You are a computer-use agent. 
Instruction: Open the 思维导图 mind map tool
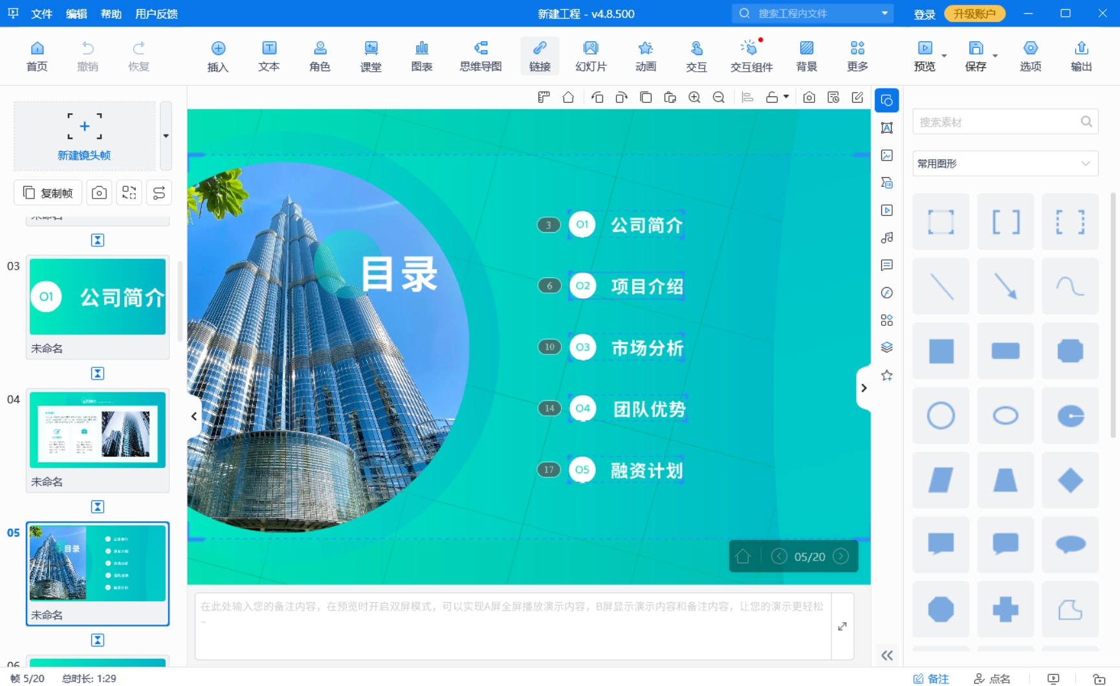pos(481,56)
